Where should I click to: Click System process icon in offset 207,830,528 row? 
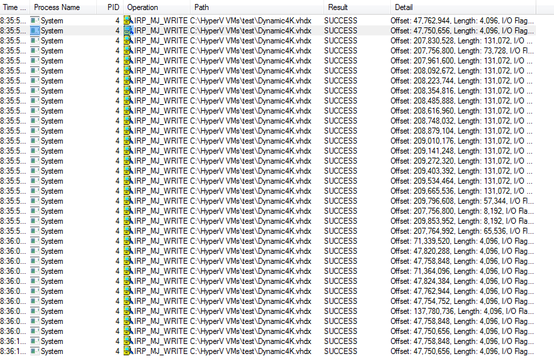(x=35, y=41)
